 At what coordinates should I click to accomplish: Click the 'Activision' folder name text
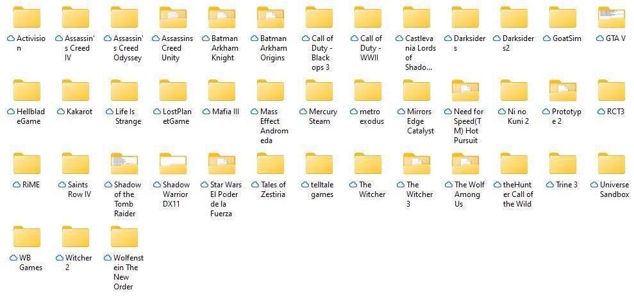[31, 43]
